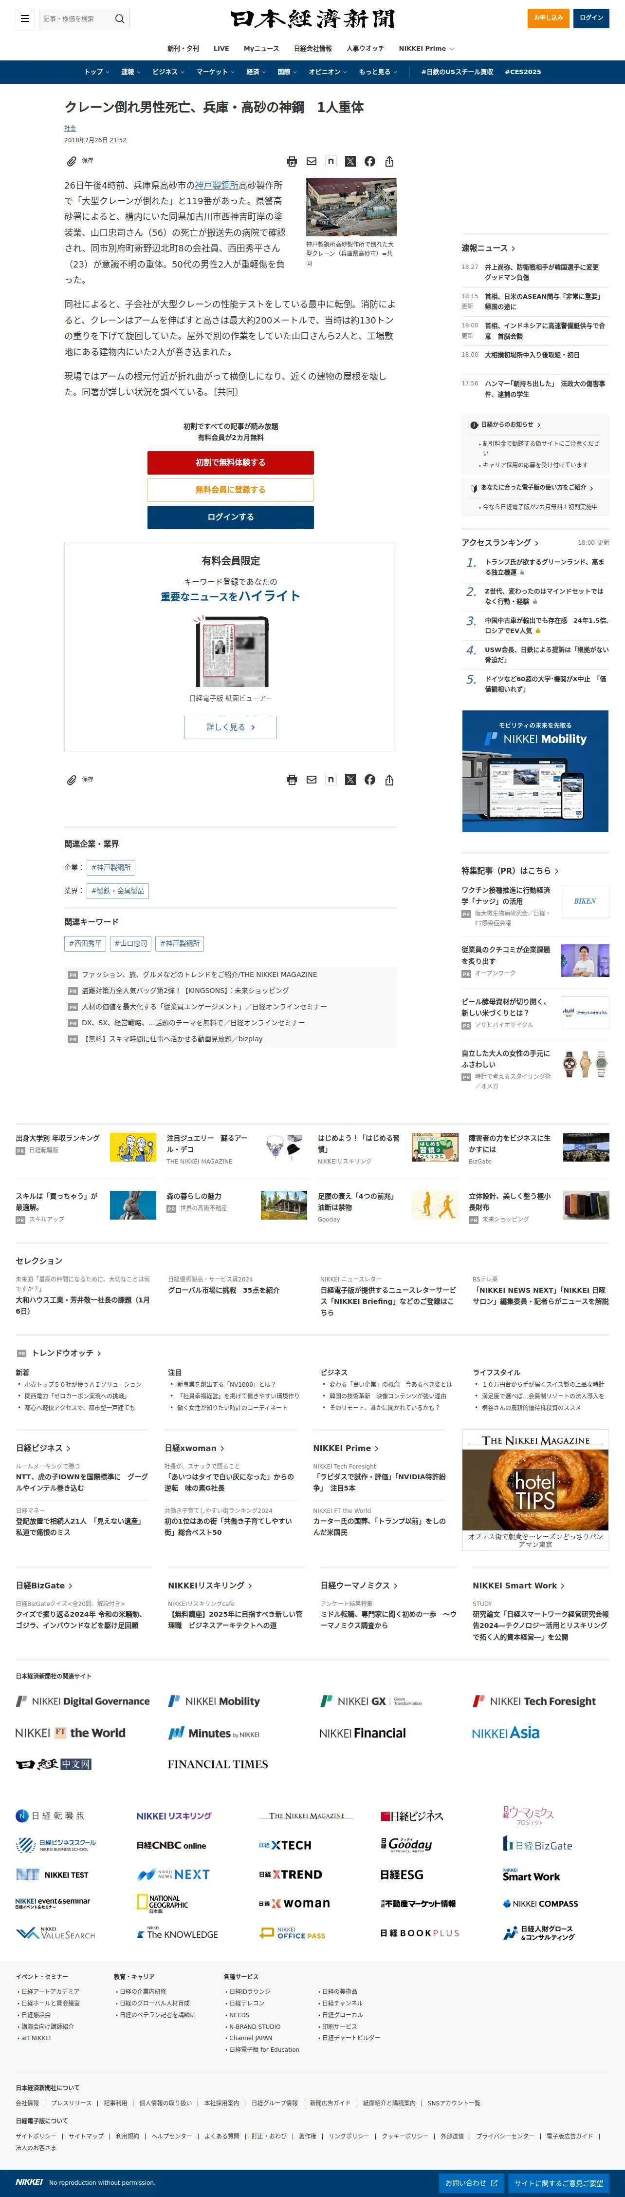The width and height of the screenshot is (625, 2197).
Task: Expand the NIKKEI Prime header dropdown
Action: tap(426, 49)
